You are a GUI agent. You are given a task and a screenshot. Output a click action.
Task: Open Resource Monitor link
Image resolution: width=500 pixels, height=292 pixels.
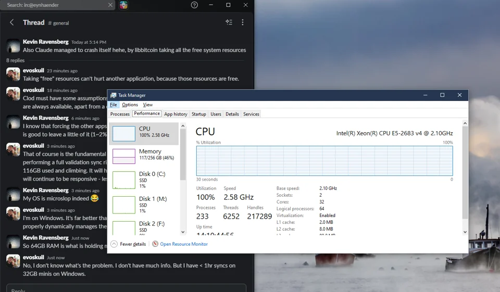(184, 244)
